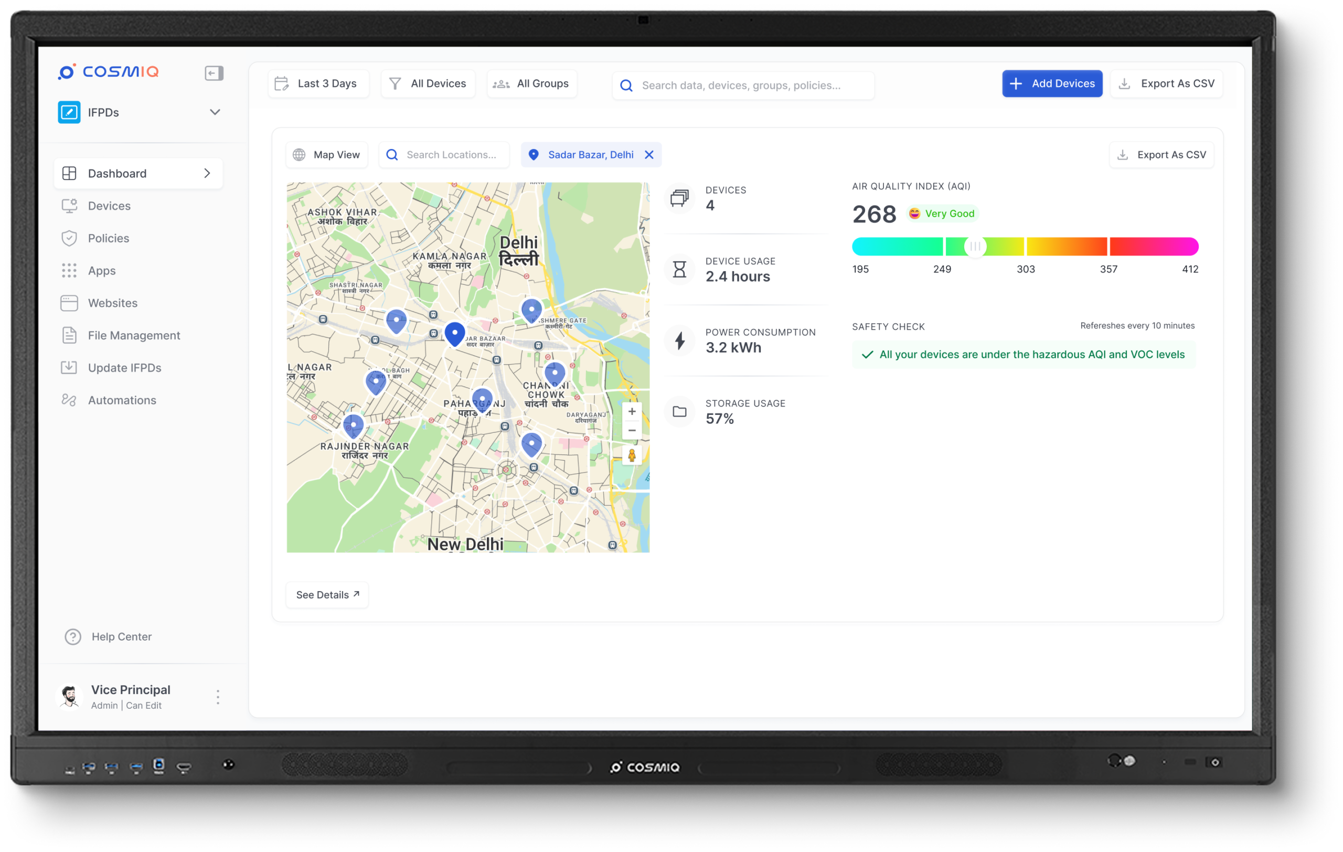
Task: Toggle the Map View button
Action: 327,154
